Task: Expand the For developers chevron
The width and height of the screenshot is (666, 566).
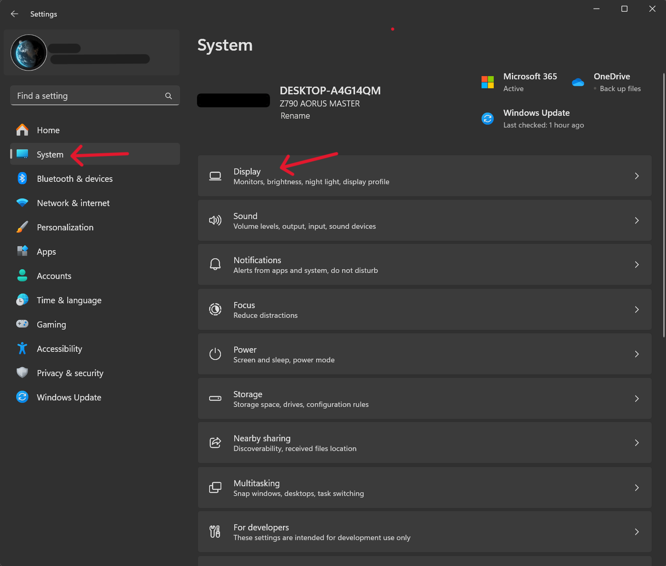Action: tap(636, 532)
